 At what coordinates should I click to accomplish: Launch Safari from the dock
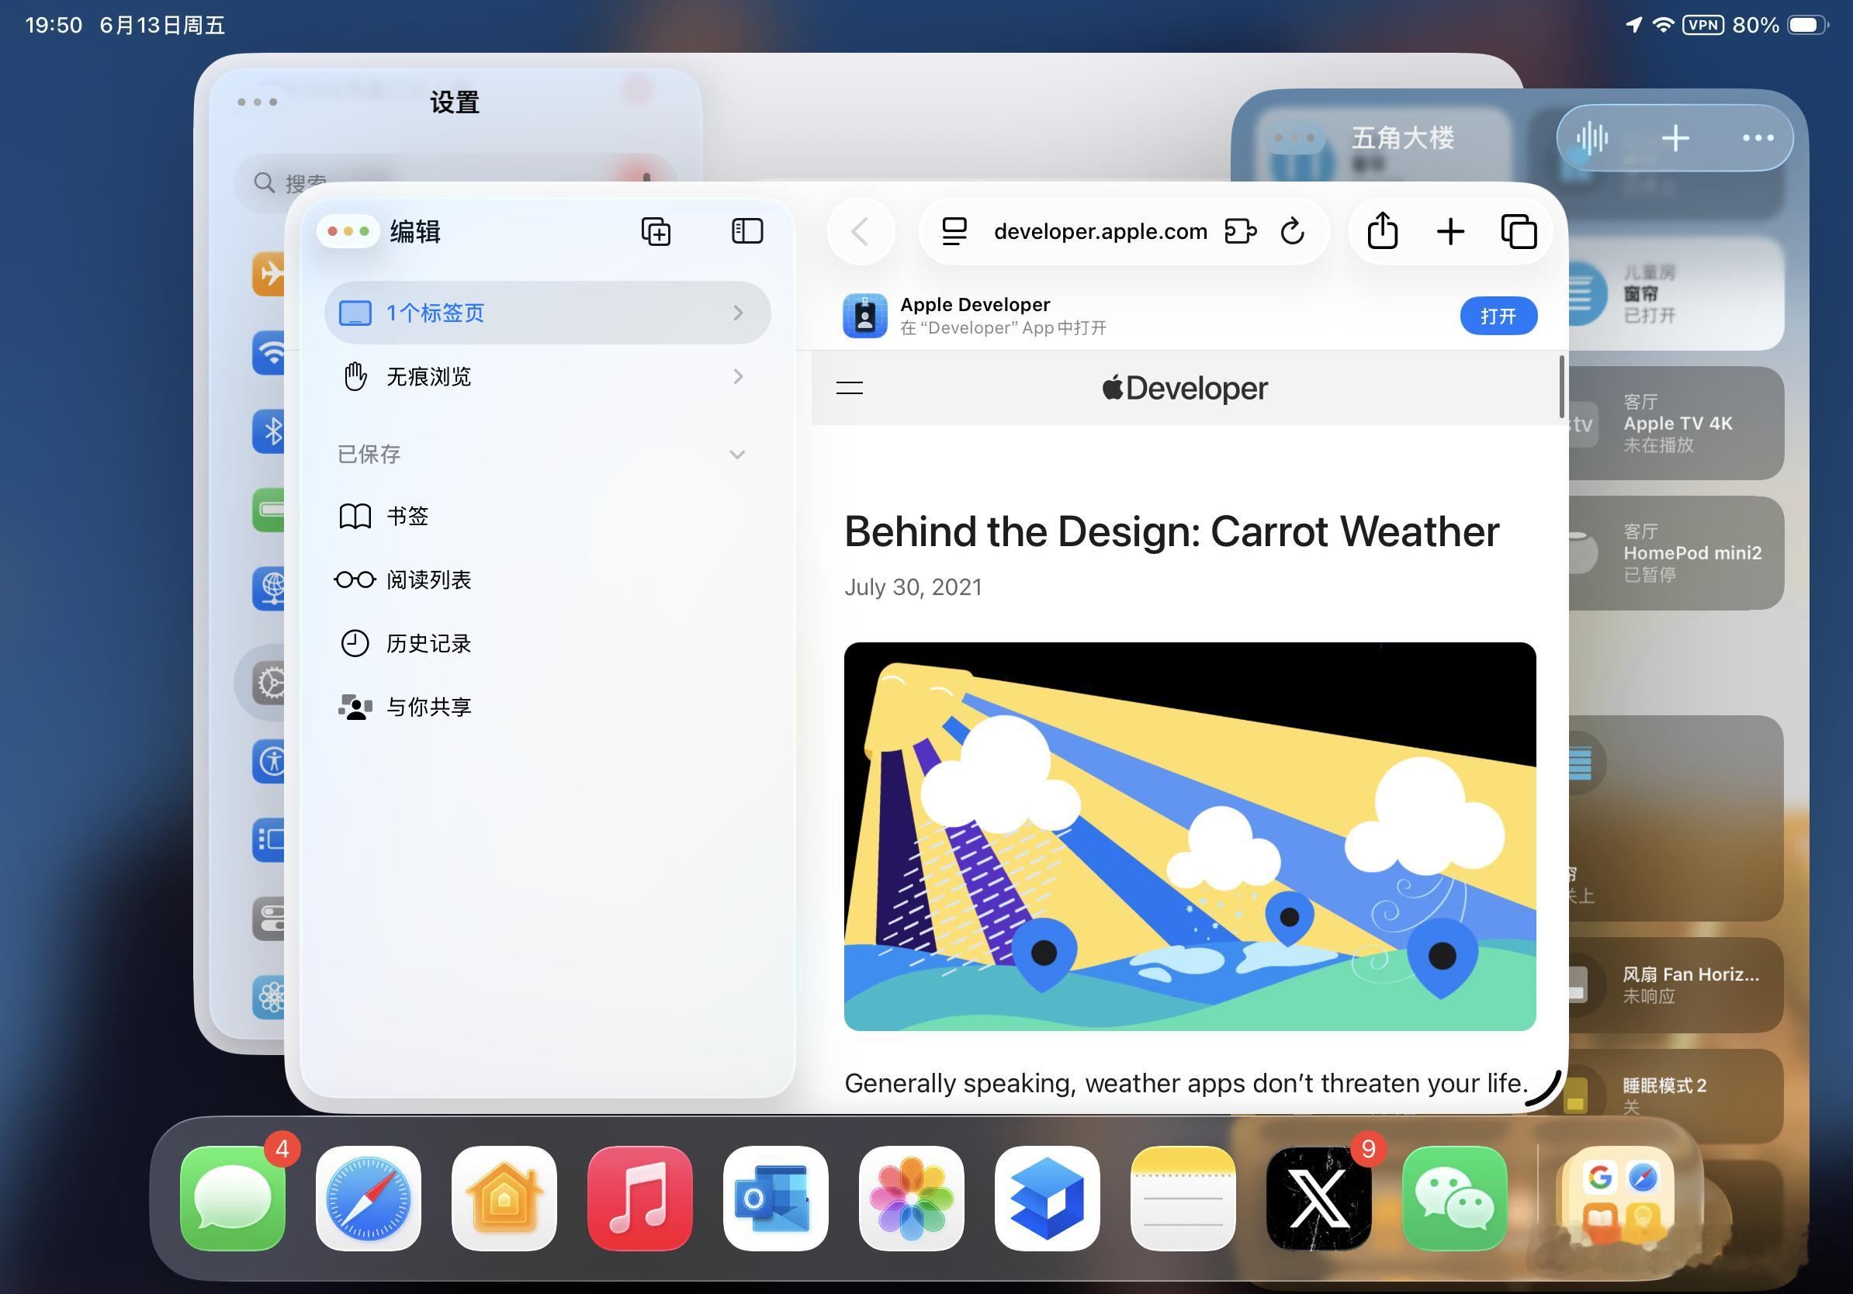pos(368,1198)
